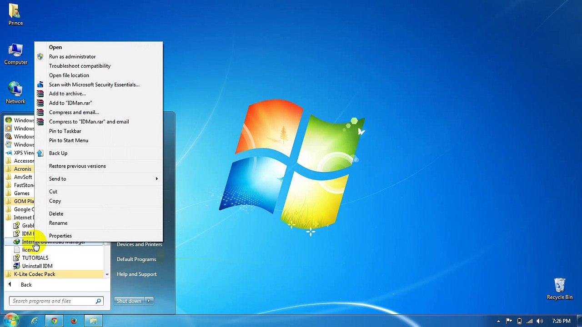Open Properties from the context menu

98,236
